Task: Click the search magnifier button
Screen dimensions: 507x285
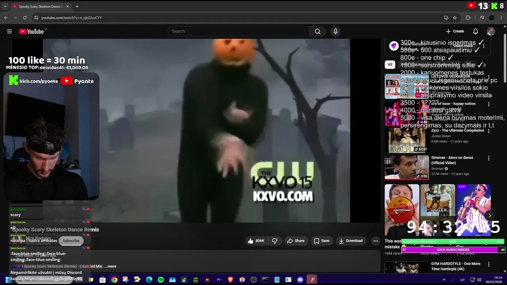Action: click(318, 31)
